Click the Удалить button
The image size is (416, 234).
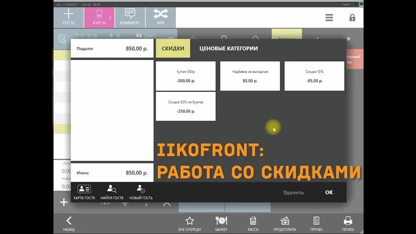[293, 192]
